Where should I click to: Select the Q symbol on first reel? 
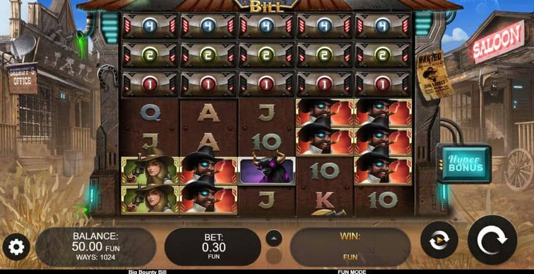[150, 113]
